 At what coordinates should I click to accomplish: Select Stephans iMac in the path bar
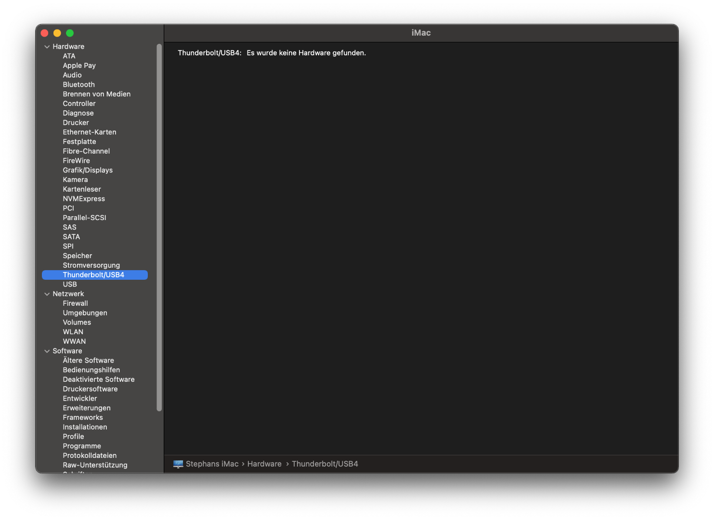click(x=212, y=464)
